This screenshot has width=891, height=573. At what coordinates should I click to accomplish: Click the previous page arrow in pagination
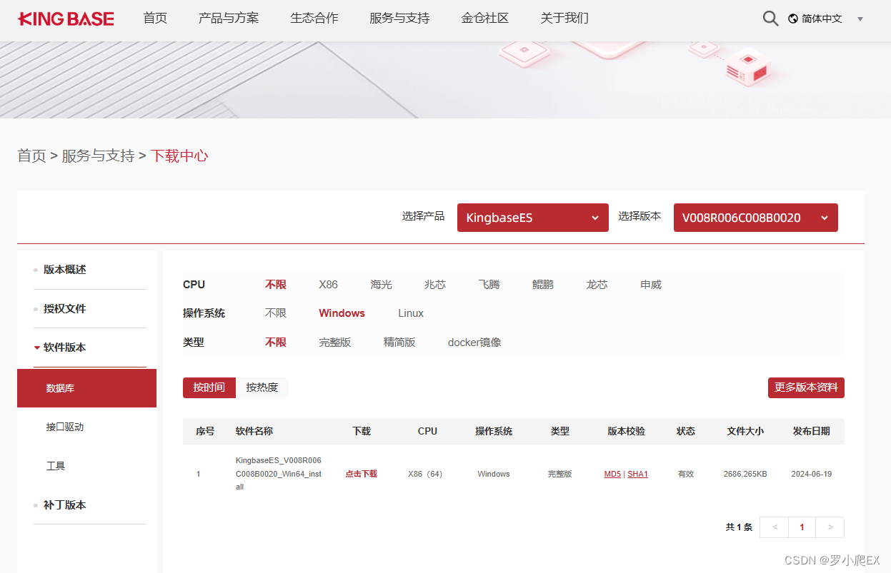pos(774,527)
